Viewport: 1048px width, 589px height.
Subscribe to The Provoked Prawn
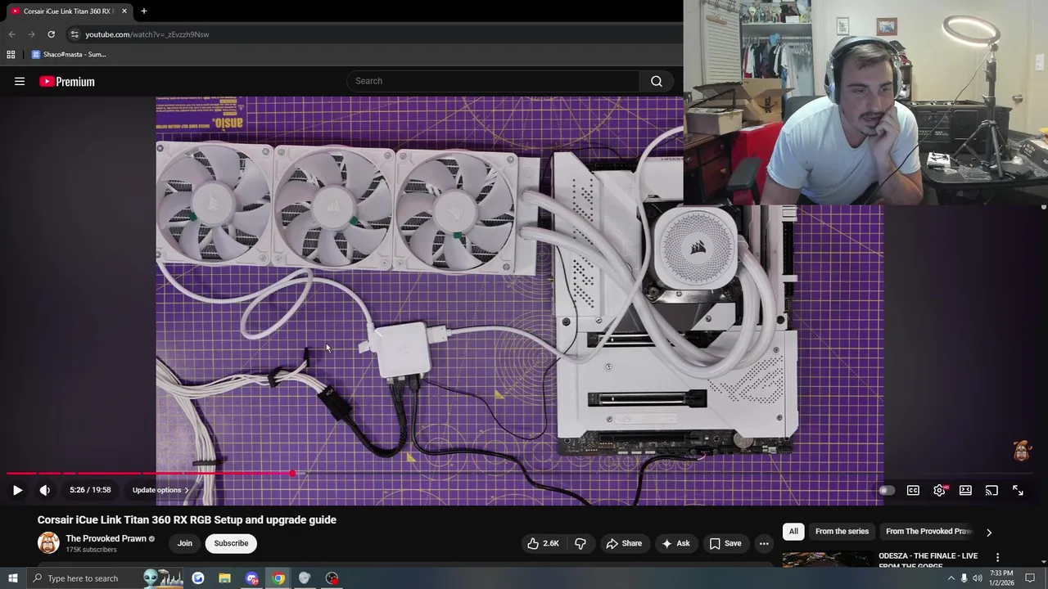pyautogui.click(x=231, y=543)
